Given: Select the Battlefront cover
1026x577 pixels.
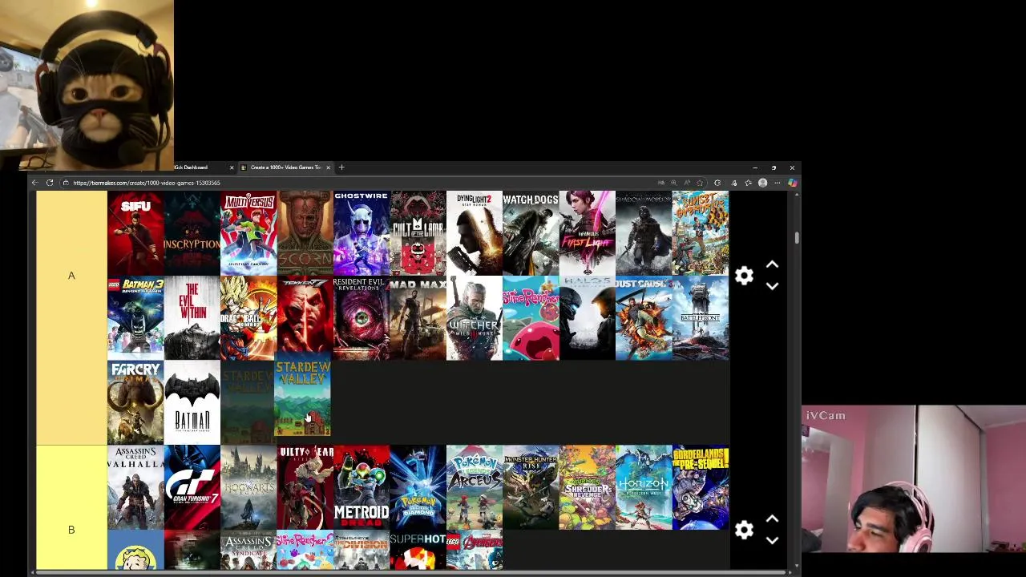Looking at the screenshot, I should pos(701,318).
